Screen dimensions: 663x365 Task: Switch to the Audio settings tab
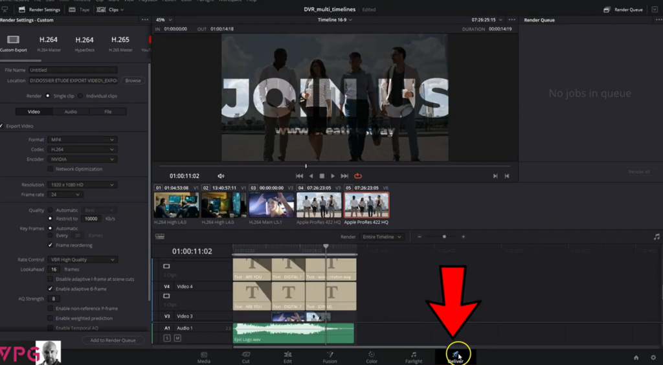coord(71,112)
